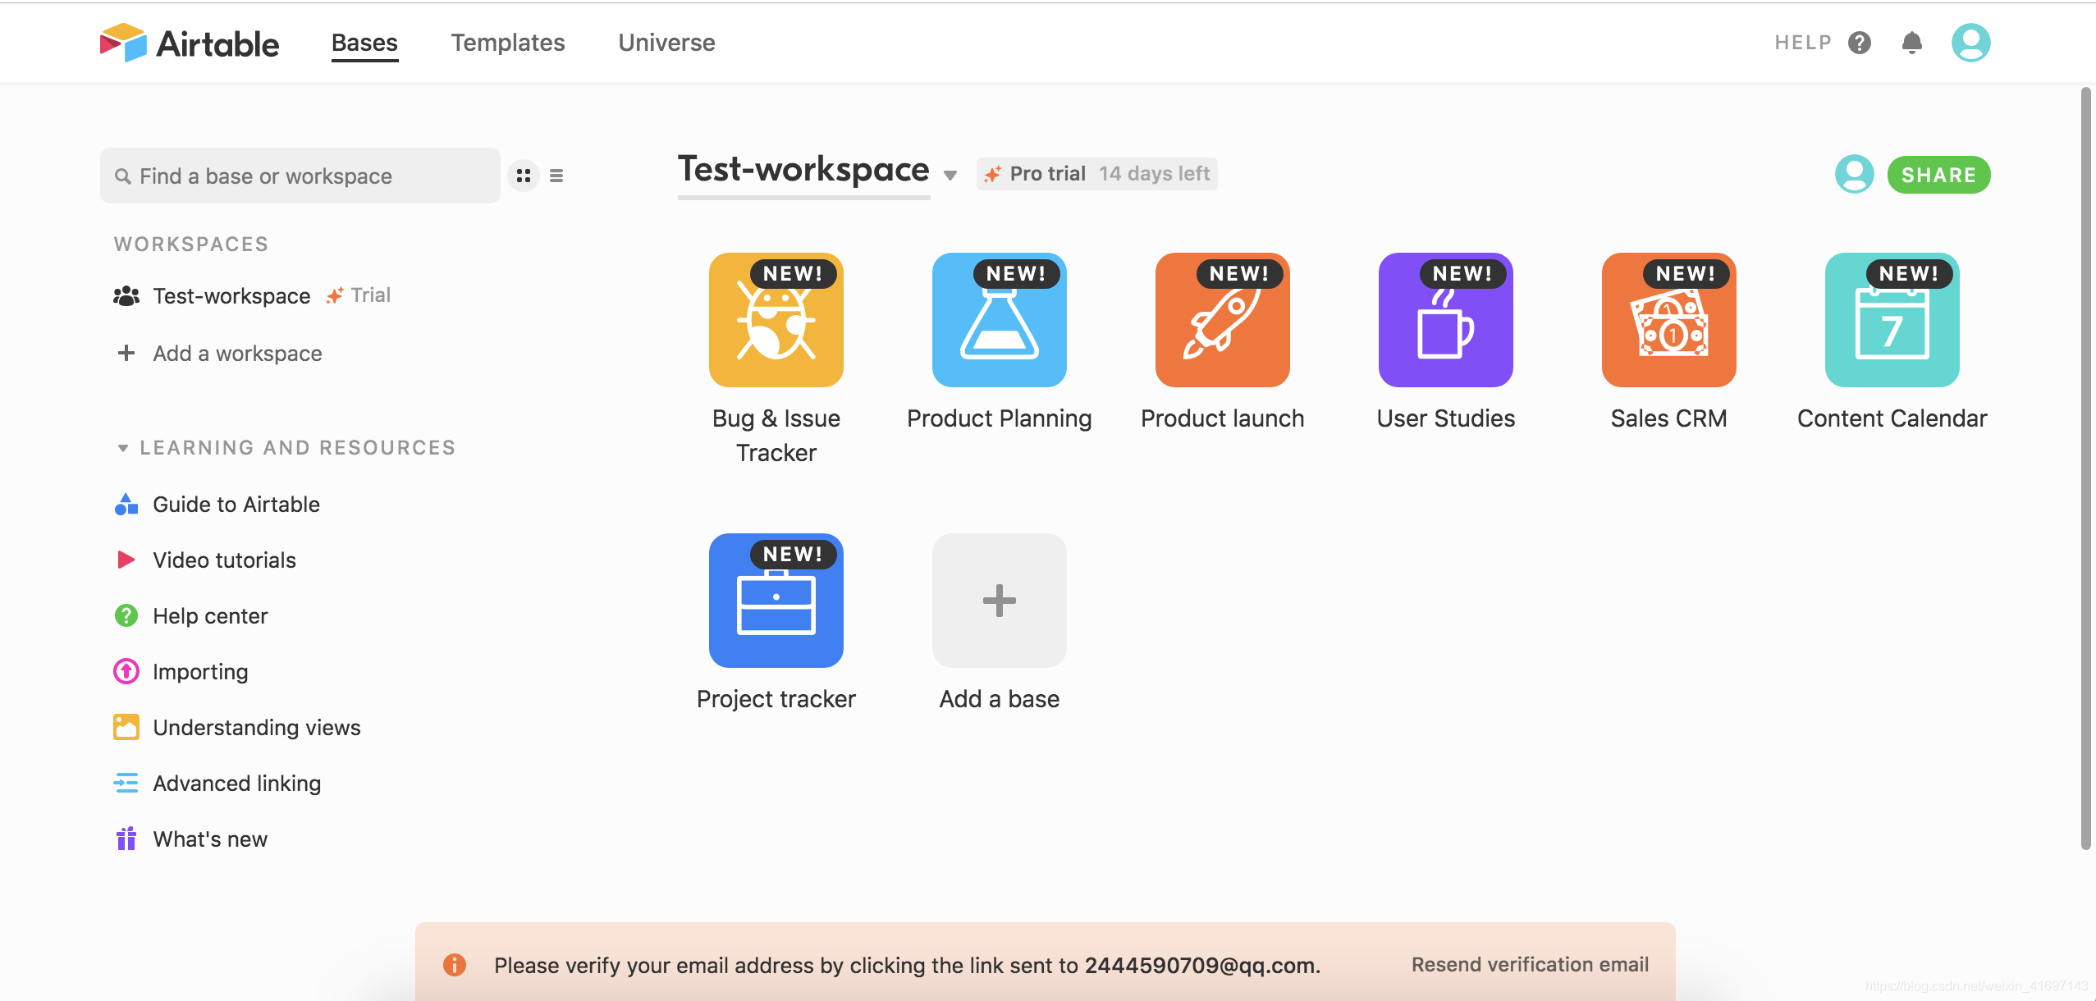The image size is (2096, 1001).
Task: Click the Video tutorials play icon
Action: [x=126, y=560]
